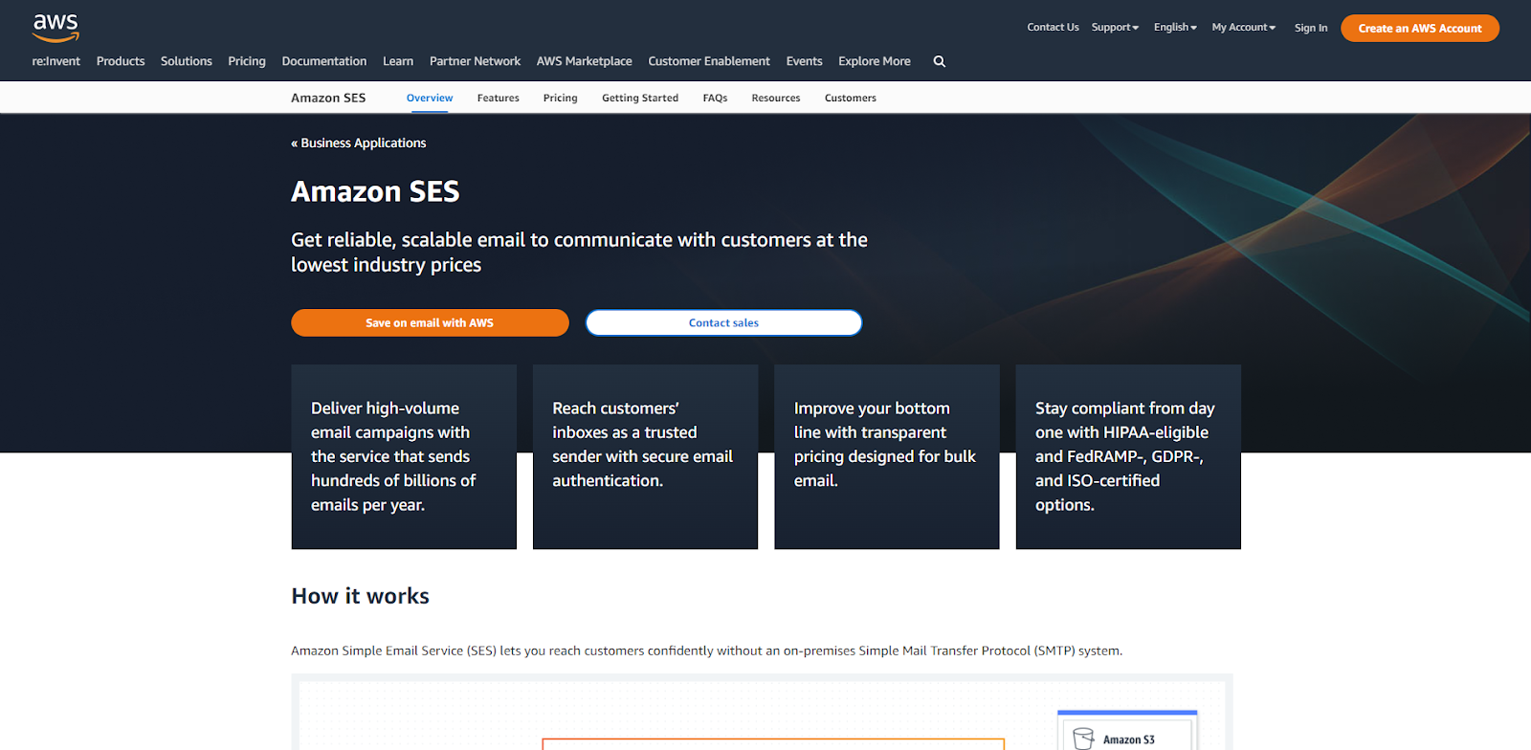Open the FAQs tab
Viewport: 1531px width, 750px height.
coord(715,98)
